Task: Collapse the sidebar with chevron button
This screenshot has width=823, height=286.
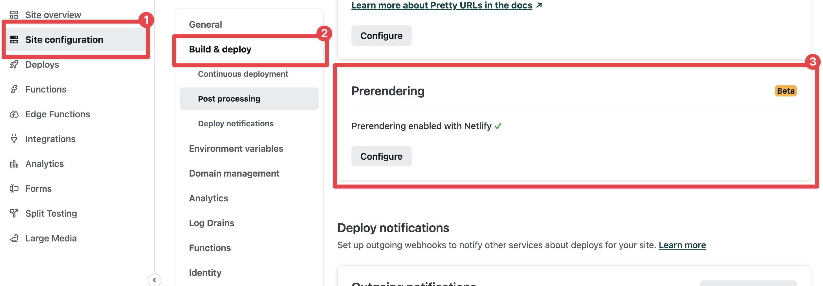Action: [154, 280]
